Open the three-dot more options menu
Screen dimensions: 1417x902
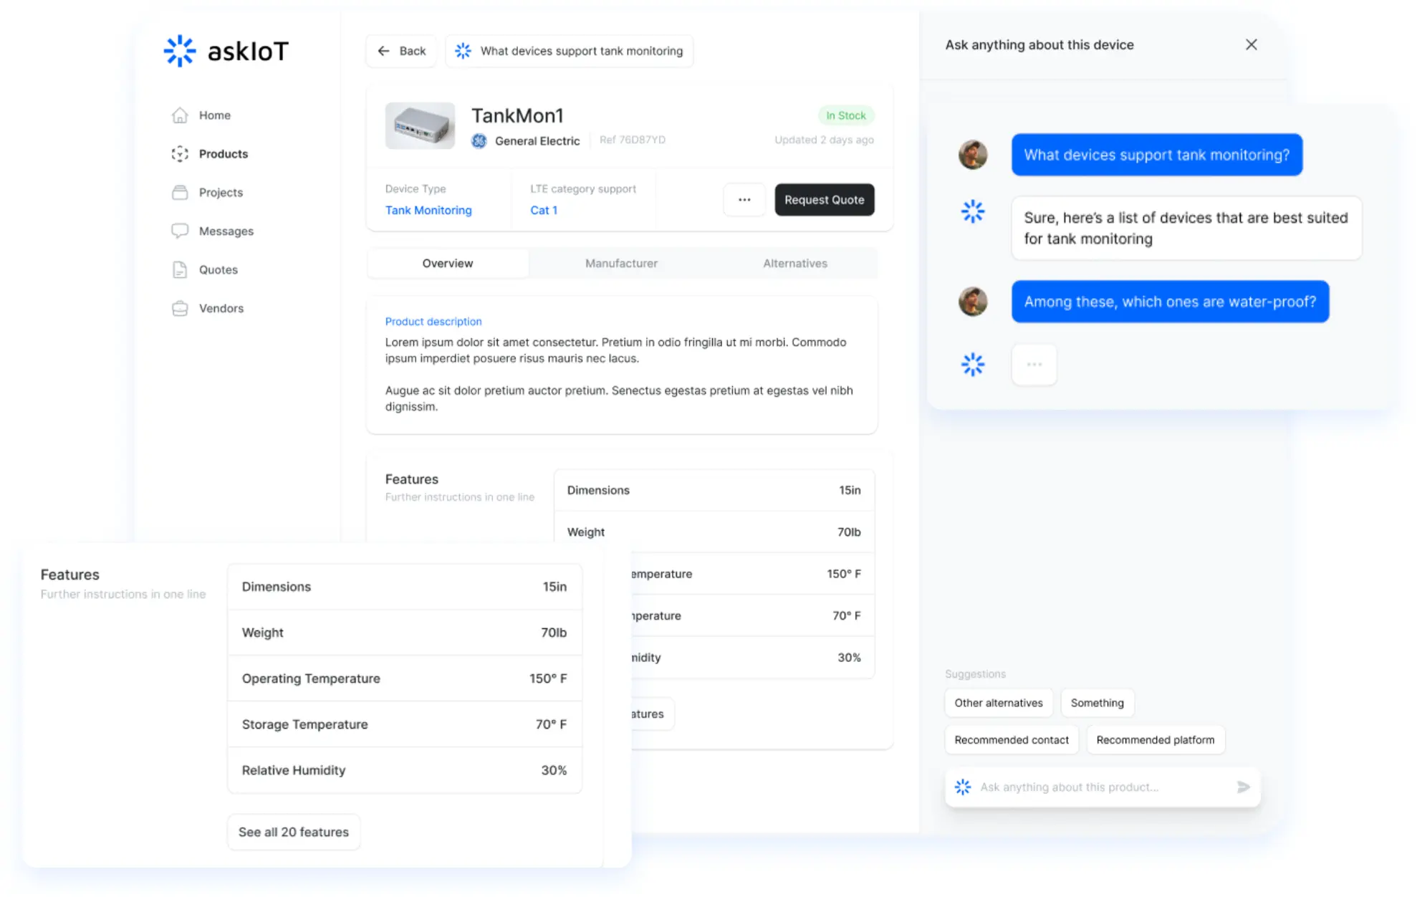pos(744,200)
